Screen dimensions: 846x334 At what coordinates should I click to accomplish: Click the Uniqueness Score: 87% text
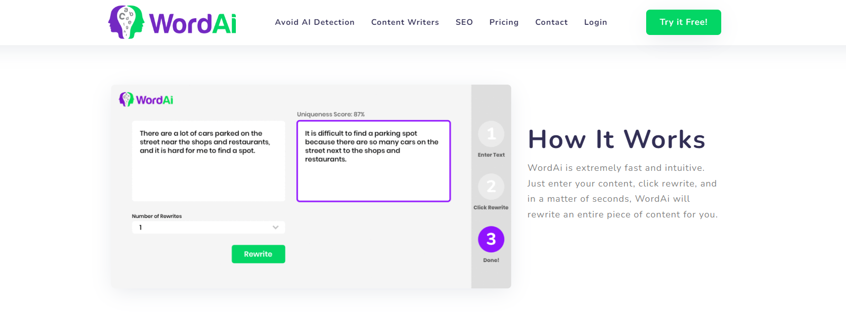[331, 115]
